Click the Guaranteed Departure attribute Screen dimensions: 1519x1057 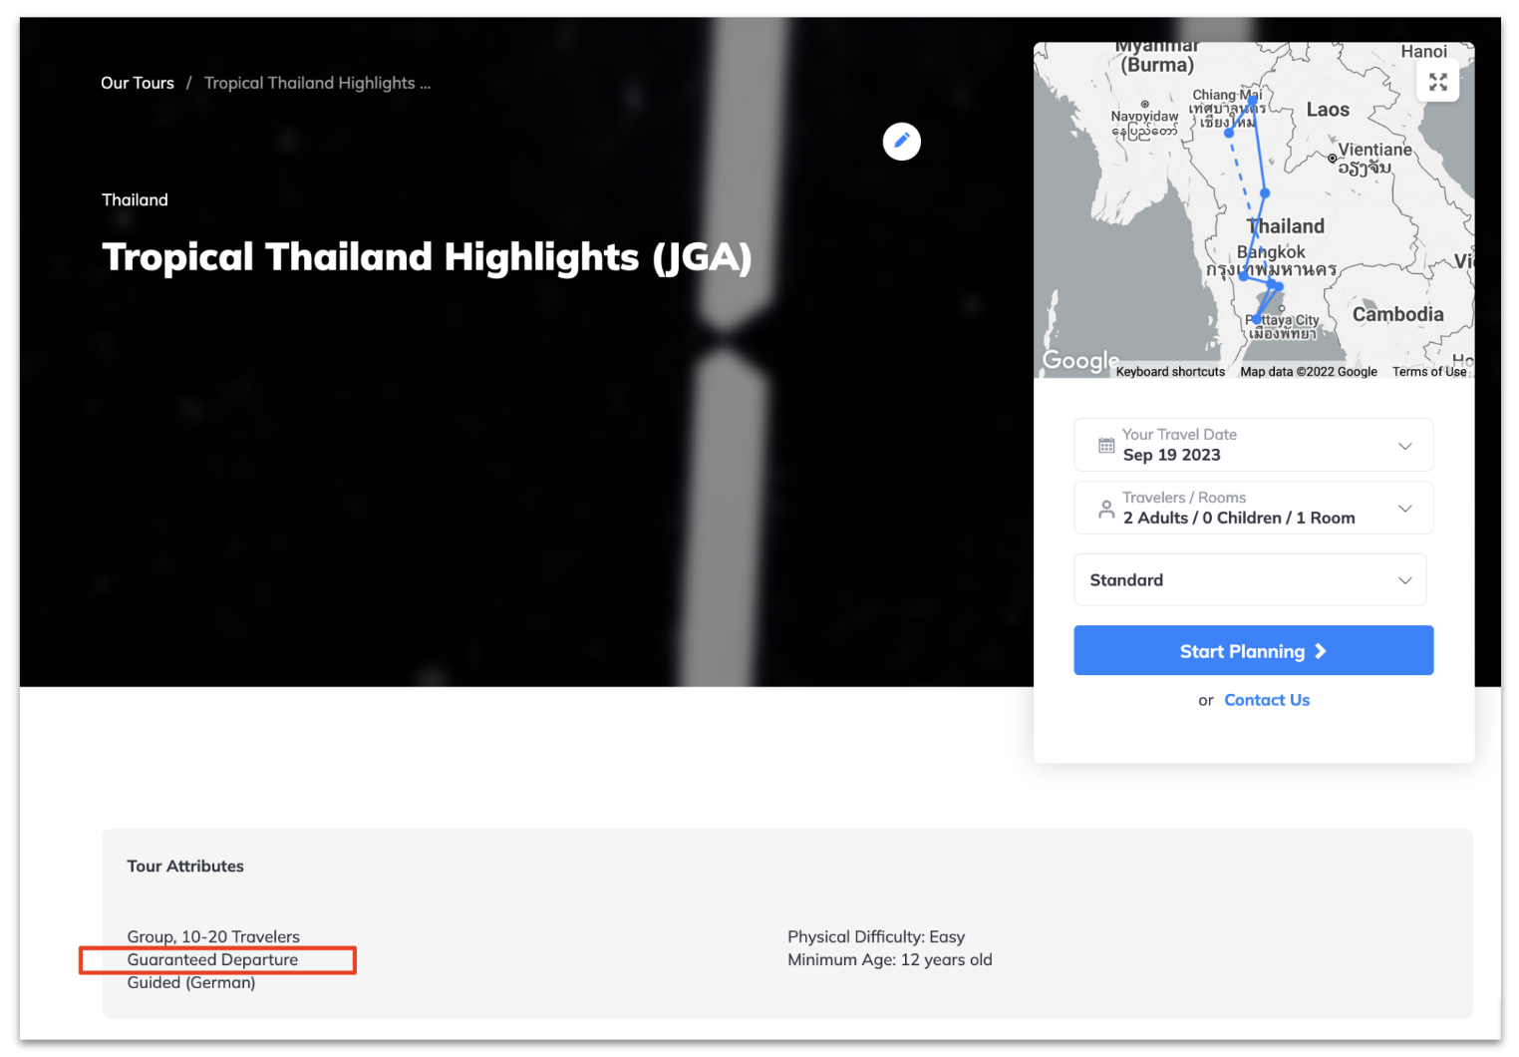(212, 959)
